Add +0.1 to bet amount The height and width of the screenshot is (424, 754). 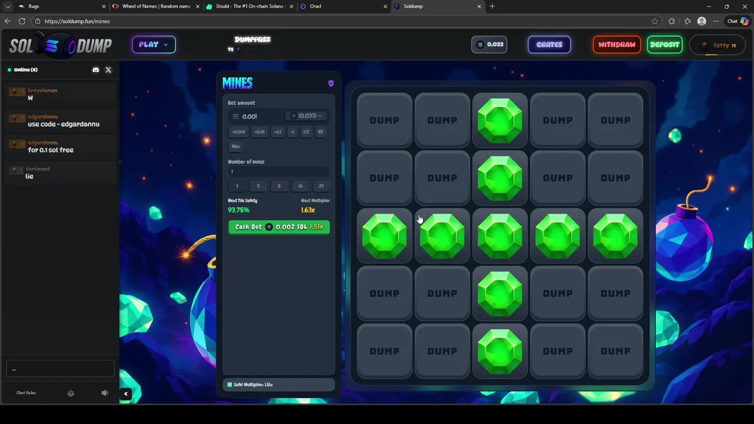point(277,132)
